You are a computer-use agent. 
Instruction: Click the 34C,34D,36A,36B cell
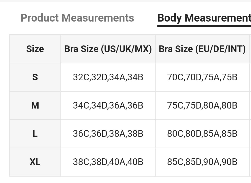(x=108, y=105)
